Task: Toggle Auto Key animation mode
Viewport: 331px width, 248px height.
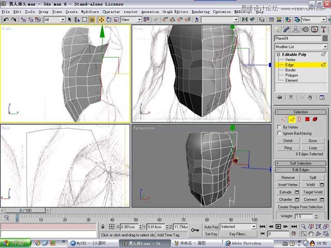Action: (211, 226)
